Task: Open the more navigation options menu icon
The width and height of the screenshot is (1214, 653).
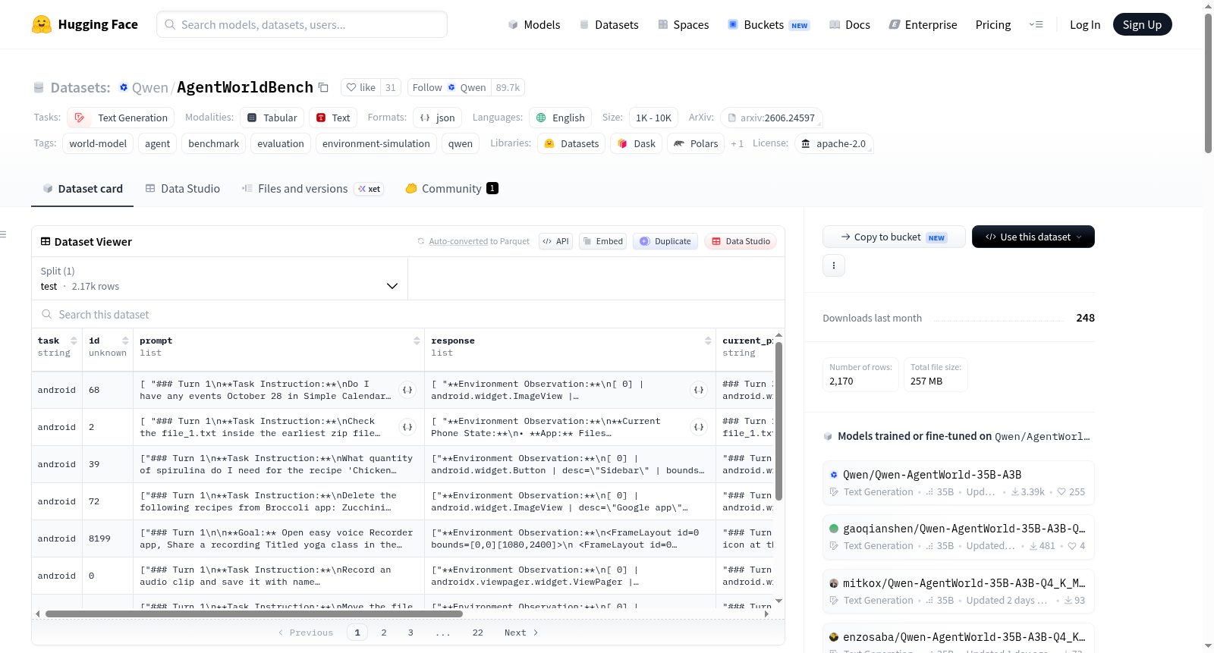Action: (x=1036, y=24)
